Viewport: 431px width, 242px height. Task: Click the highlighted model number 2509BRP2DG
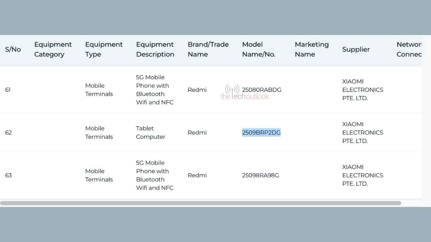(261, 133)
